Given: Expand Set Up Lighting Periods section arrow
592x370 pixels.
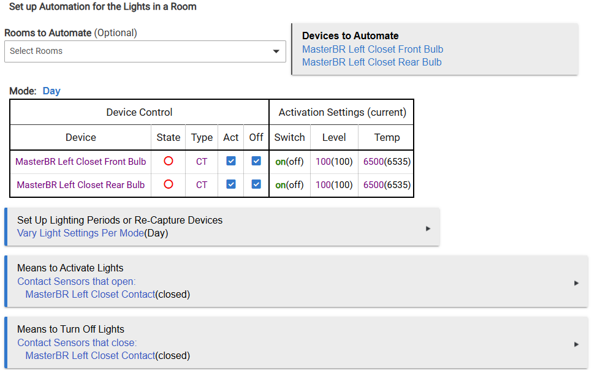Looking at the screenshot, I should [x=428, y=228].
